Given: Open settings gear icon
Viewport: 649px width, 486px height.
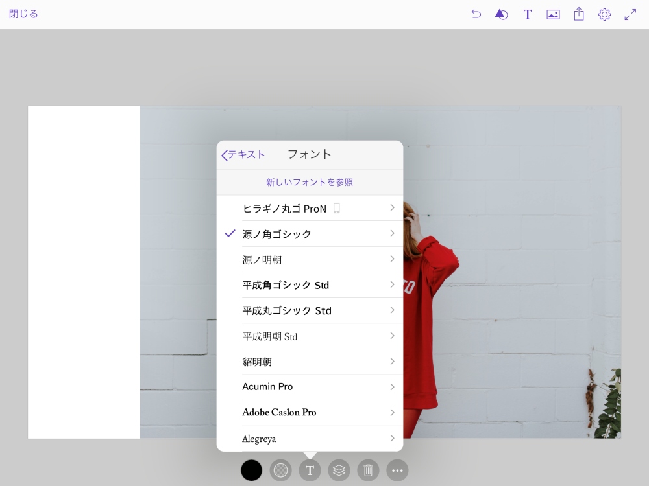Looking at the screenshot, I should click(604, 14).
